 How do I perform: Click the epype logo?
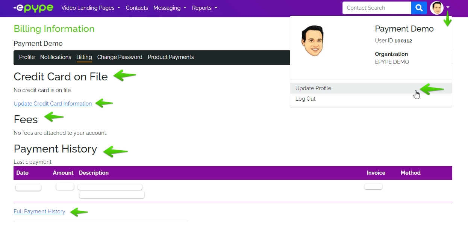[x=33, y=8]
